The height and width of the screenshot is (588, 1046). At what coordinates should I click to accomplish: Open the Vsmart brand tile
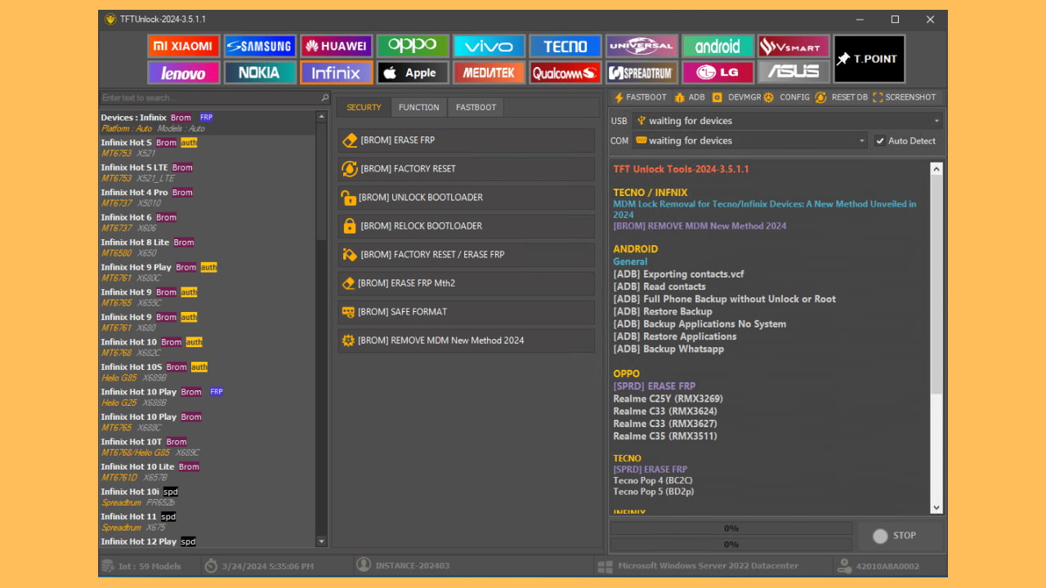pyautogui.click(x=793, y=47)
